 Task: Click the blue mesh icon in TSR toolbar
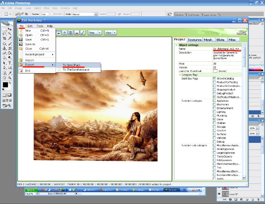pyautogui.click(x=71, y=33)
